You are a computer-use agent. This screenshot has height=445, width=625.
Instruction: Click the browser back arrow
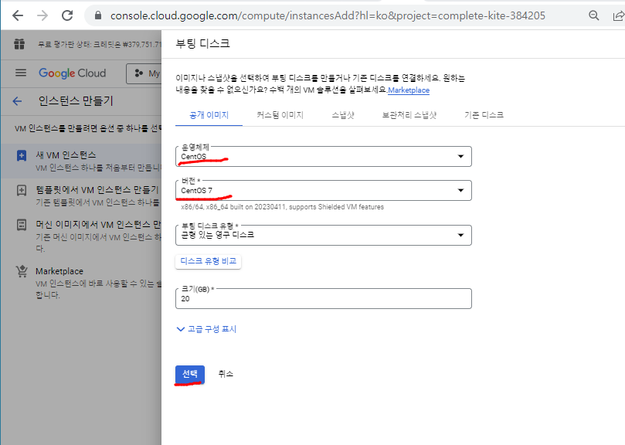[18, 15]
